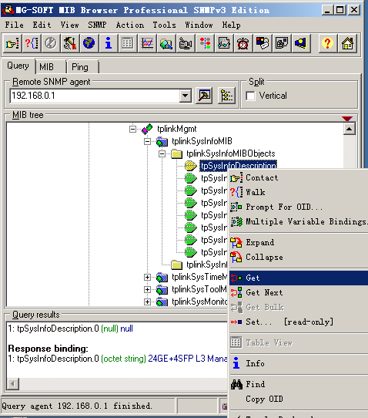Click the house home toolbar icon
Image resolution: width=368 pixels, height=418 pixels.
[347, 43]
